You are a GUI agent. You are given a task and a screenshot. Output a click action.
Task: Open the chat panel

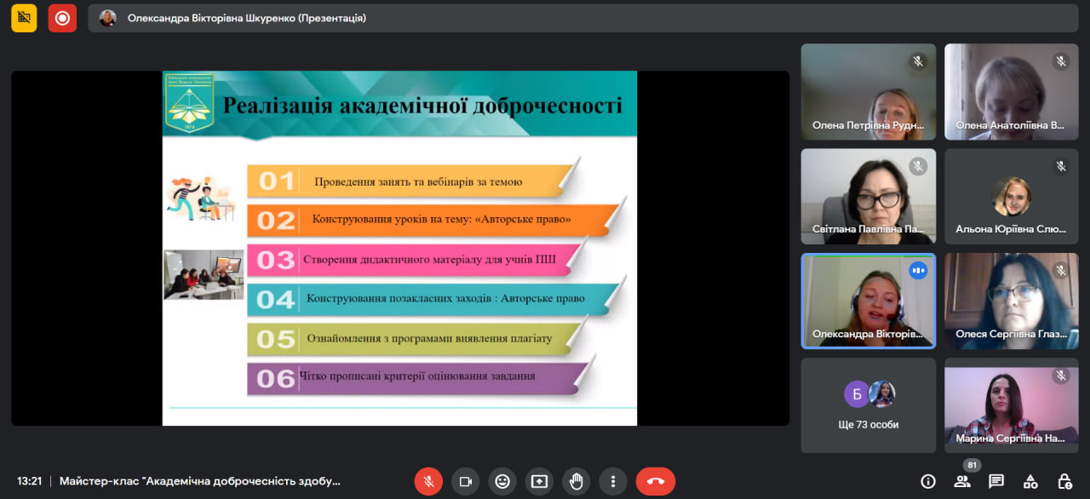[996, 481]
